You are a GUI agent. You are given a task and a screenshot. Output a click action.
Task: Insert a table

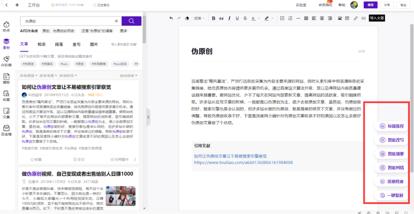click(x=347, y=18)
